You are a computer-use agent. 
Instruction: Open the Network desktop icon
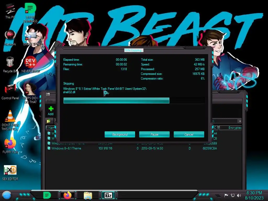[x=10, y=38]
